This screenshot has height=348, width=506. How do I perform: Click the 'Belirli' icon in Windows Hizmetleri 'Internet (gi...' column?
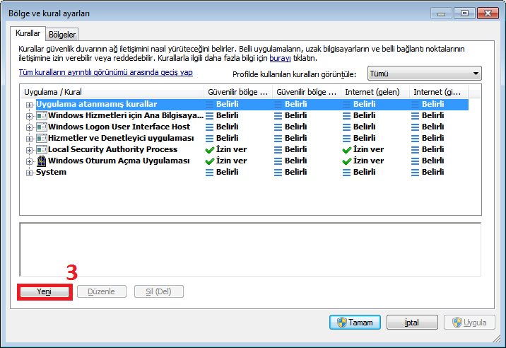pyautogui.click(x=416, y=116)
